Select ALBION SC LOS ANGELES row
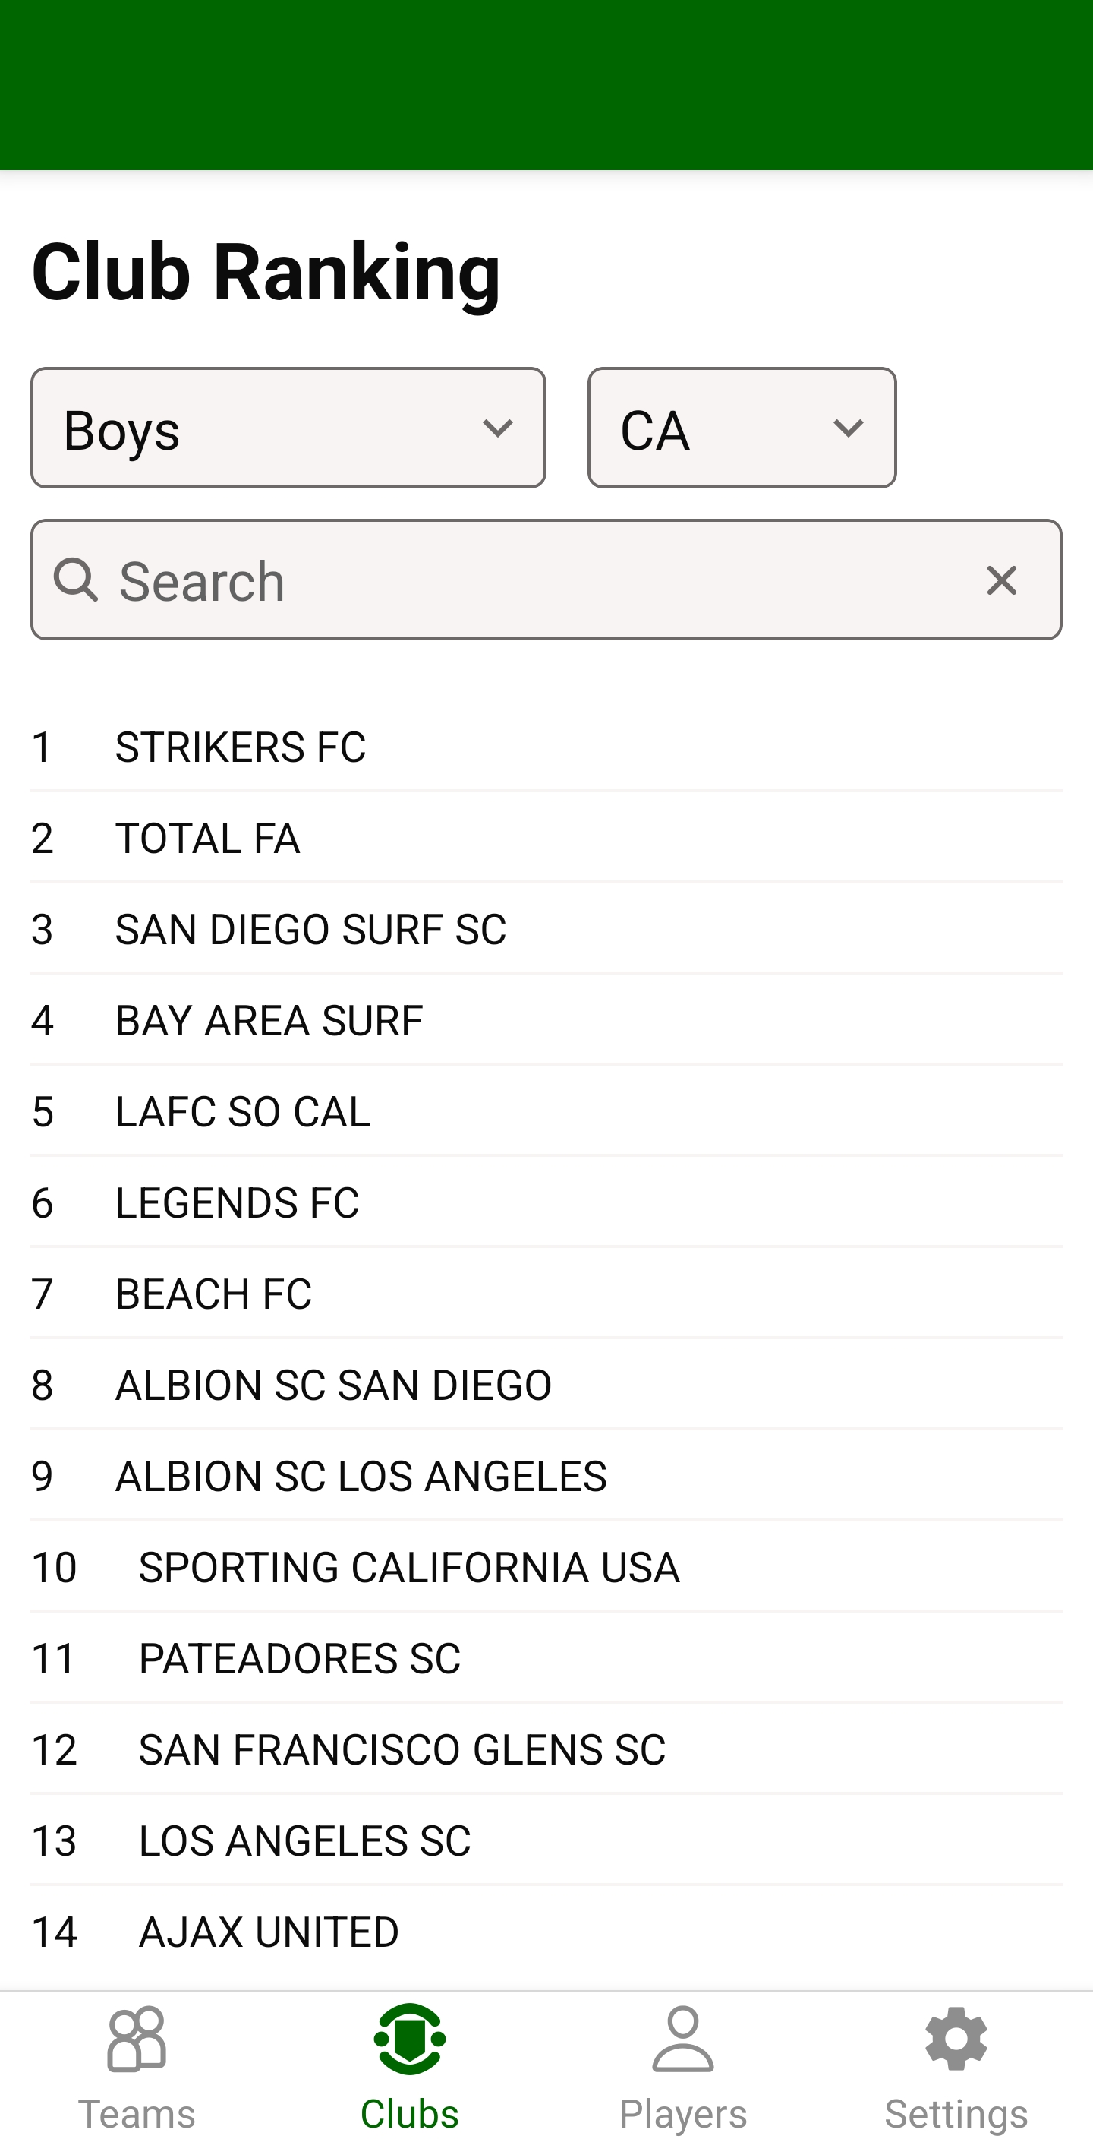 coord(361,1477)
